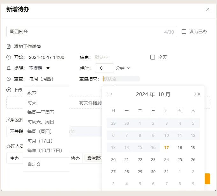Select 自定义 custom repeat option
The width and height of the screenshot is (217, 196).
tap(34, 164)
